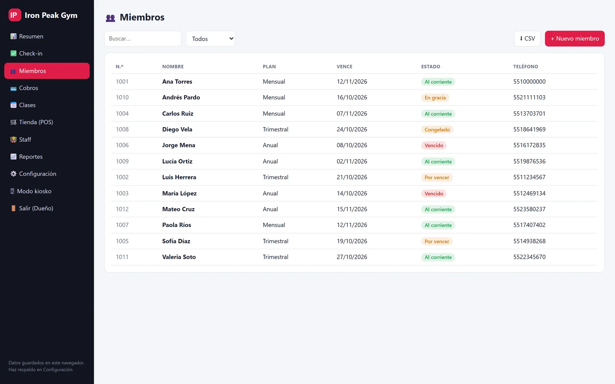Click Sofía Díaz expiry date 19/10/2026
The width and height of the screenshot is (615, 384).
click(352, 241)
